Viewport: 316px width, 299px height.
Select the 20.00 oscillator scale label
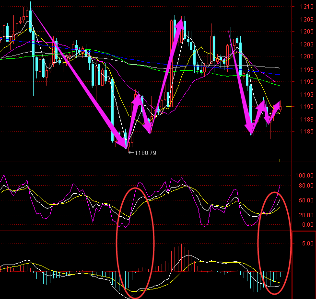click(x=306, y=215)
